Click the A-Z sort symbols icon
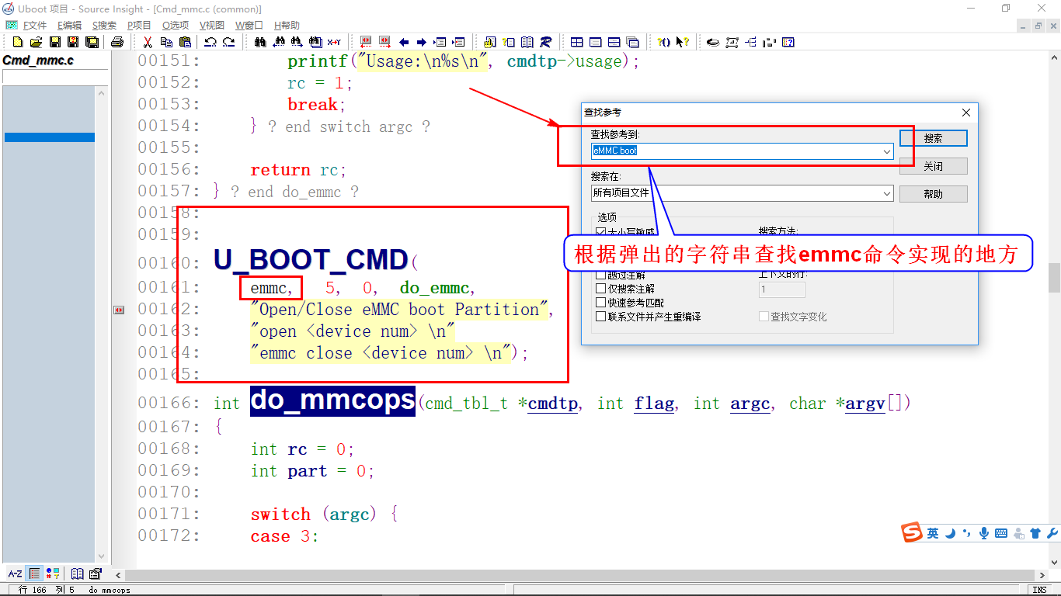Viewport: 1061px width, 596px height. click(x=16, y=573)
